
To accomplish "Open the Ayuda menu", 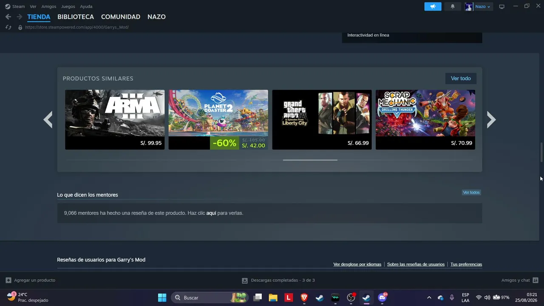I will point(86,6).
